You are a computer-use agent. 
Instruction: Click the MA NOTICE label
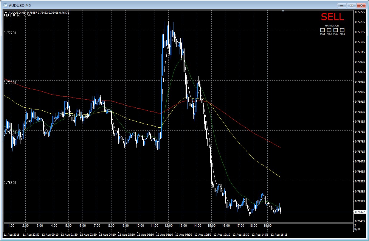332,26
